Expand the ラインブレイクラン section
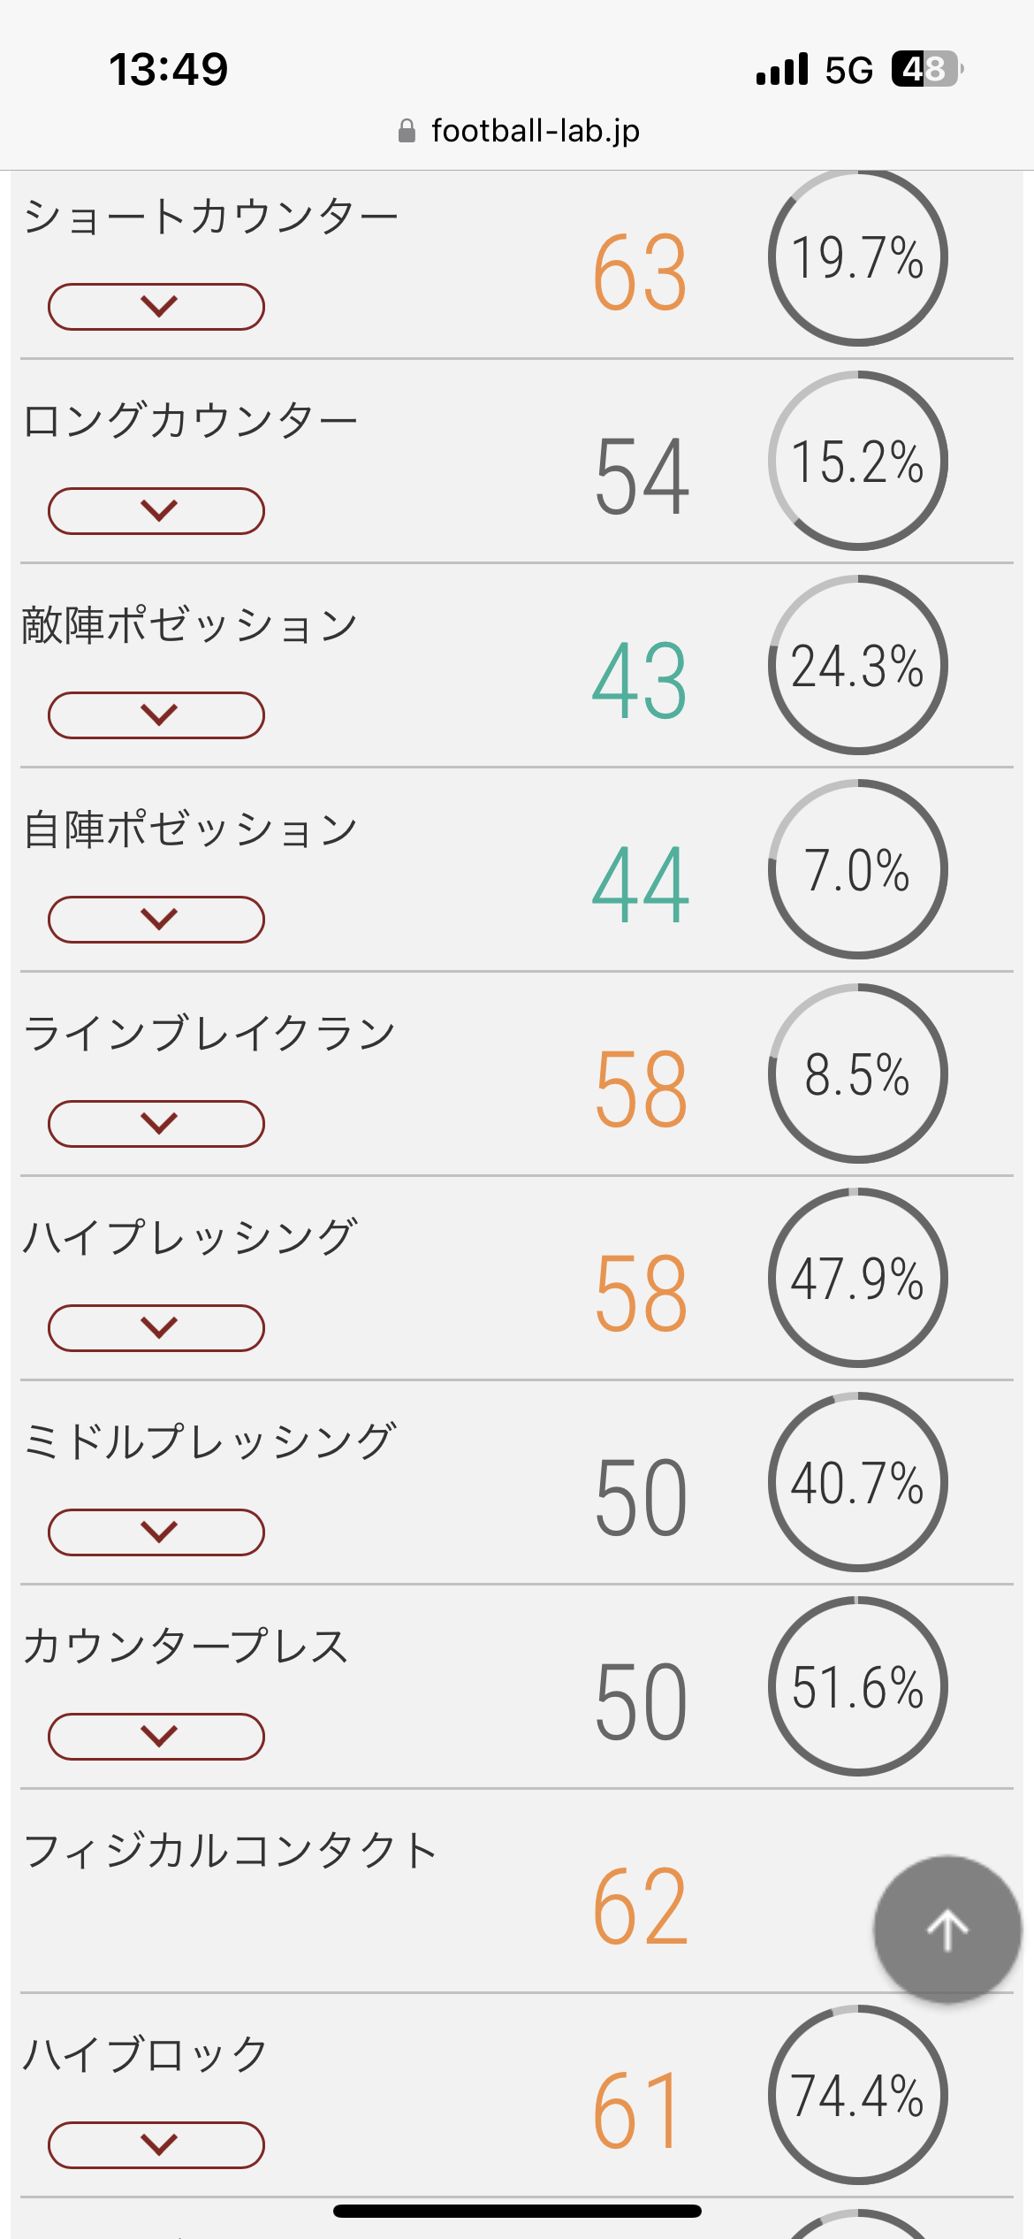 click(x=156, y=1124)
